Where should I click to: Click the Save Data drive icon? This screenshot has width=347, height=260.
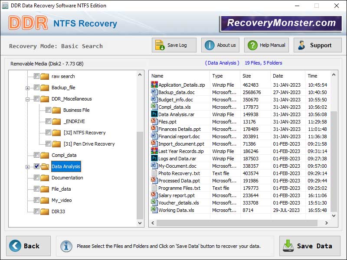click(288, 246)
